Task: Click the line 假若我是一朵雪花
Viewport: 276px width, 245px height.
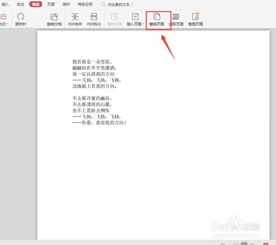Action: pos(92,62)
